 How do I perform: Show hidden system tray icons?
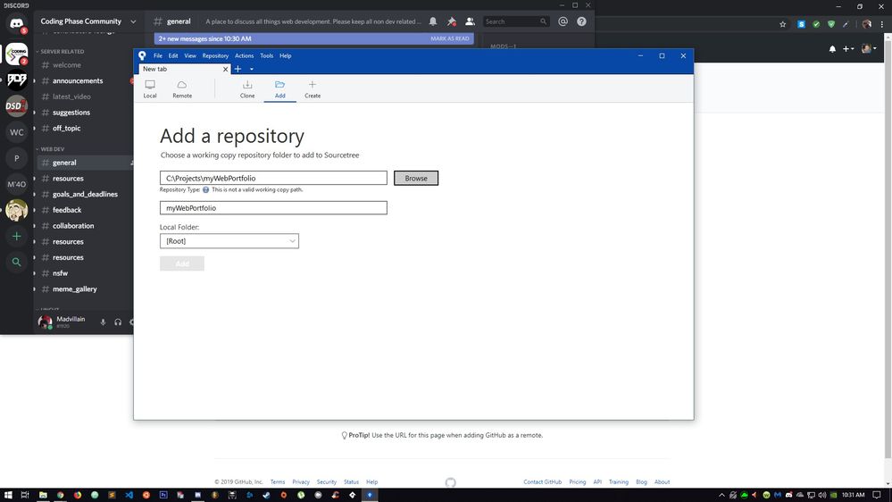pos(722,495)
